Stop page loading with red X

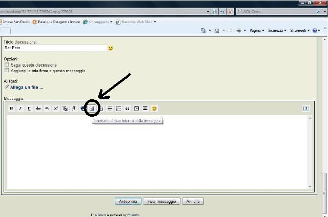230,12
